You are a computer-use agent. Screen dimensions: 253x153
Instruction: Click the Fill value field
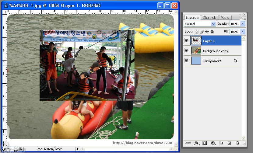235,32
